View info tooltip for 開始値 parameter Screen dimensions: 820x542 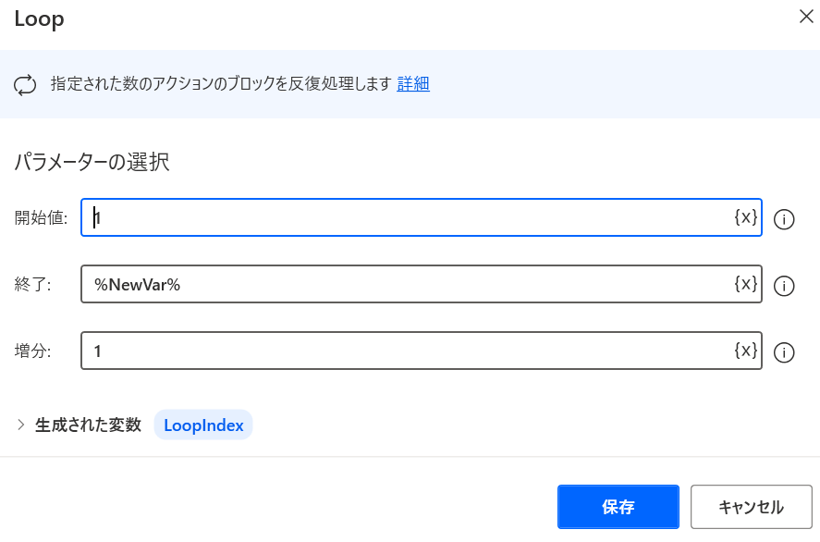tap(783, 217)
